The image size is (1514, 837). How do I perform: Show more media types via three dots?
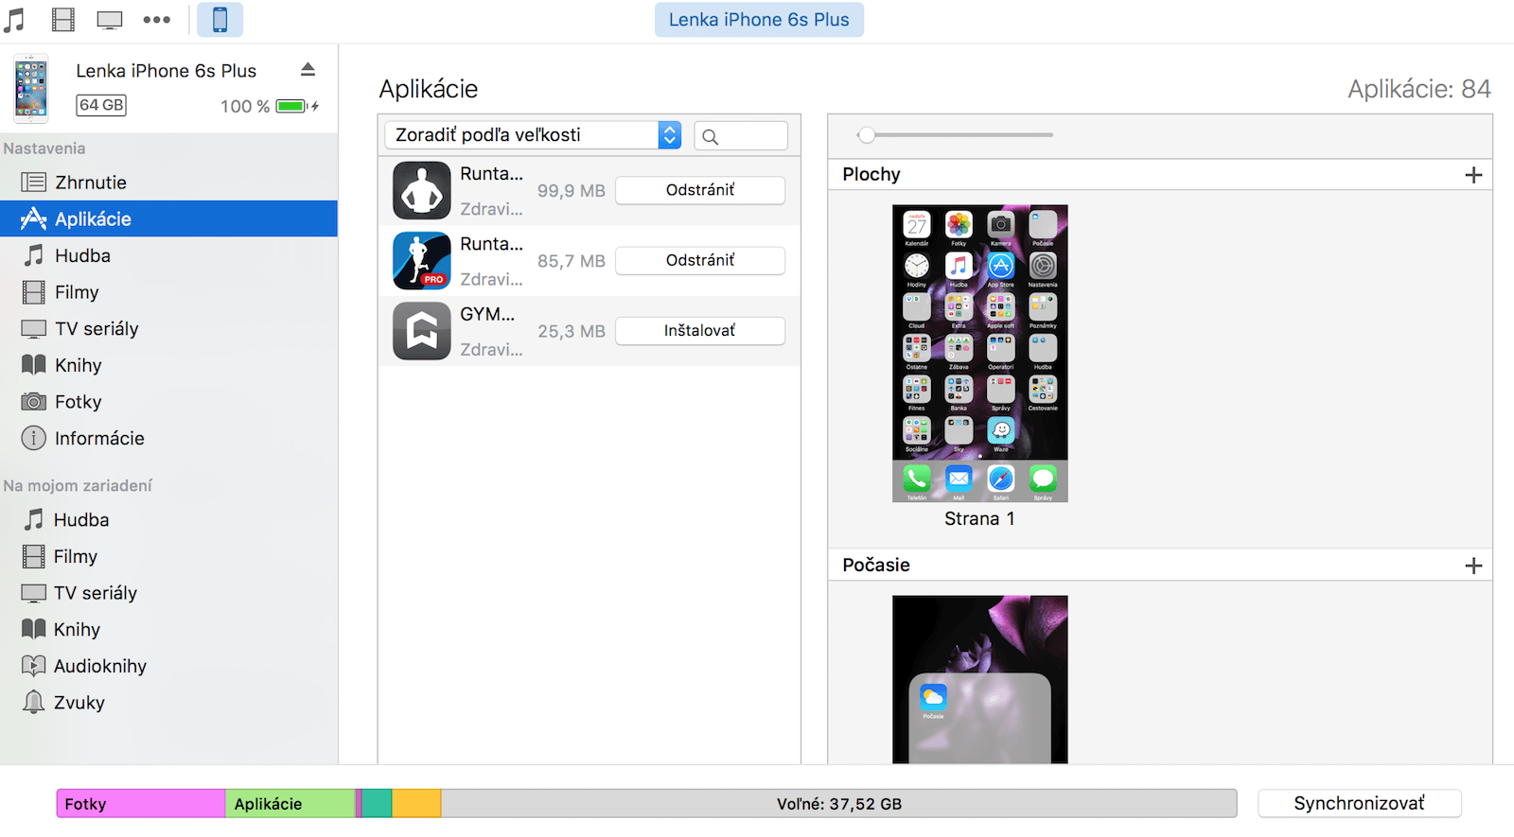[157, 19]
